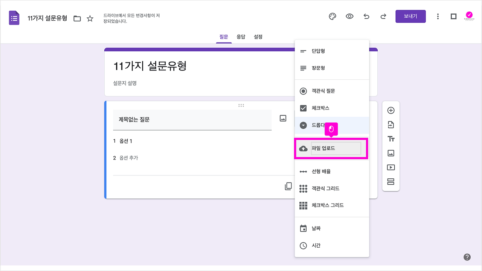Add a video using the video icon
Viewport: 482px width, 271px height.
tap(391, 167)
